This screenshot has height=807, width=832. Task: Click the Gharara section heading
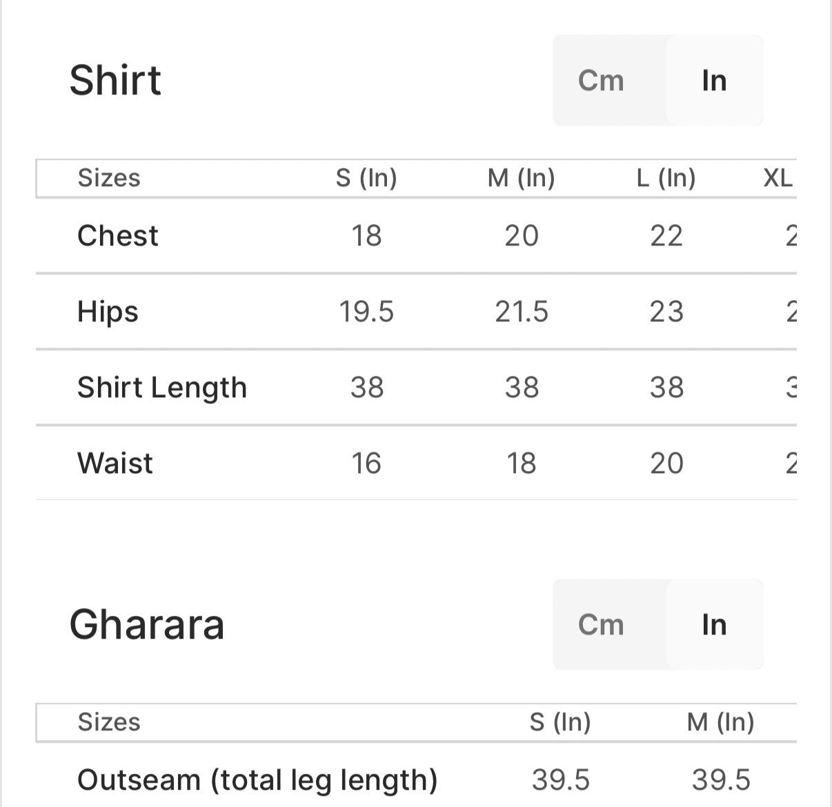(x=147, y=625)
